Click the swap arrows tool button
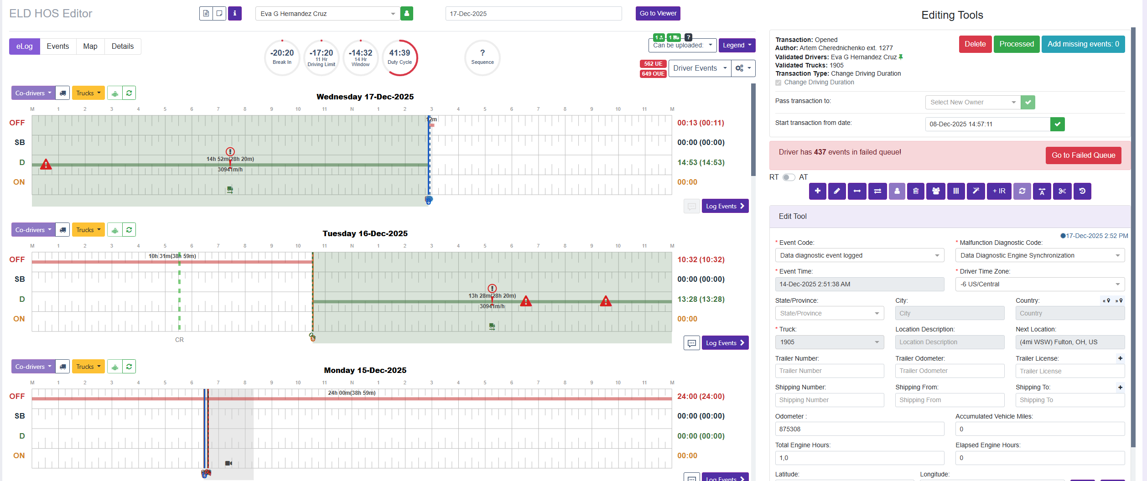The height and width of the screenshot is (481, 1147). pyautogui.click(x=877, y=191)
